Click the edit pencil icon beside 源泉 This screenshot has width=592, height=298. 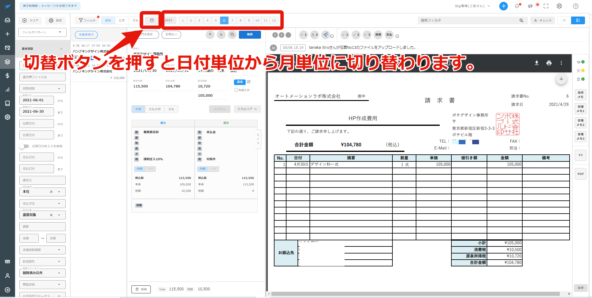[x=249, y=82]
